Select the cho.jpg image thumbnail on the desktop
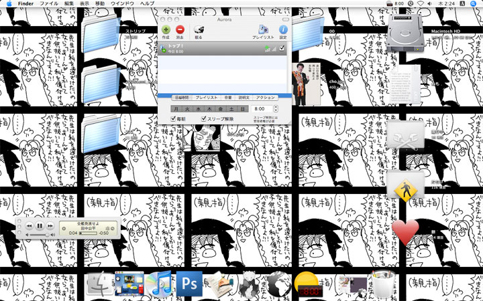Screen dimensions: 483x301 [306, 84]
